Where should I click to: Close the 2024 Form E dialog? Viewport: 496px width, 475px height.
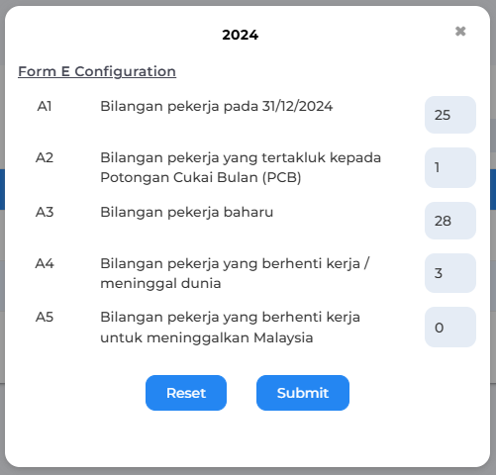[460, 32]
